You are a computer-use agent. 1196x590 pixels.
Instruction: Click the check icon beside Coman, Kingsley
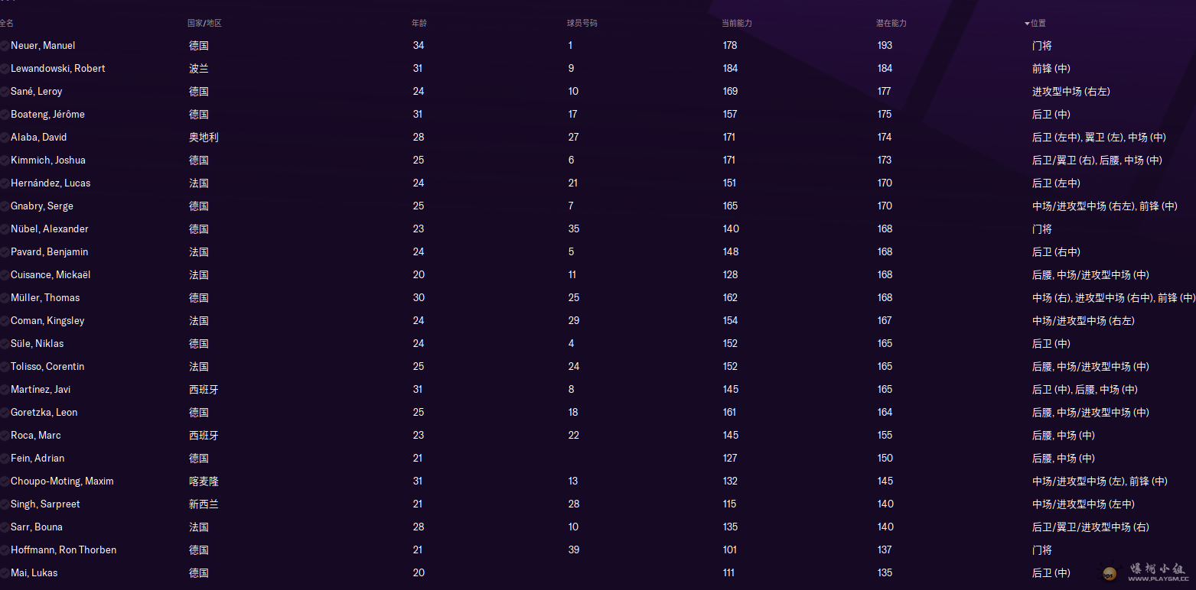pos(5,321)
